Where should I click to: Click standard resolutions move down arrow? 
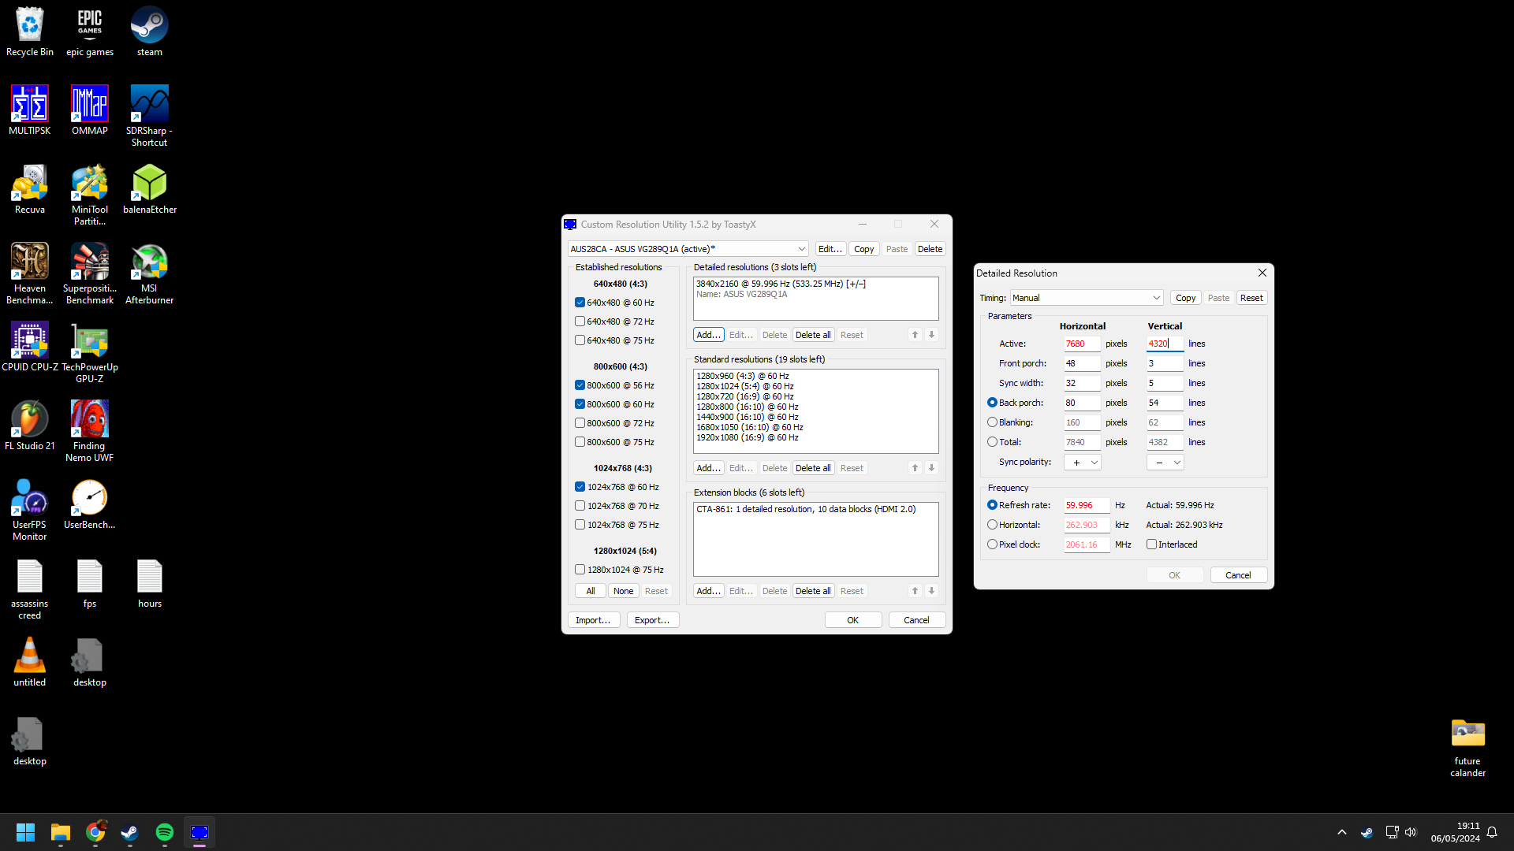[931, 468]
